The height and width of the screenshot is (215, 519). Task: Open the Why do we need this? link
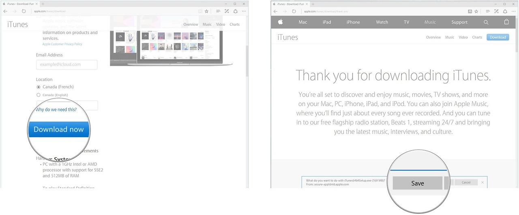click(x=56, y=110)
